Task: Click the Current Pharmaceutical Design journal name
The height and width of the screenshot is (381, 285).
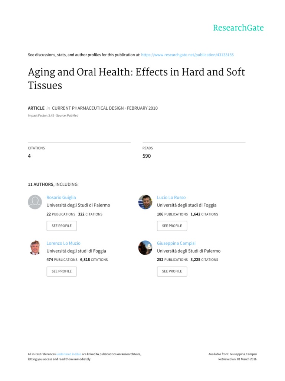Action: coord(87,108)
